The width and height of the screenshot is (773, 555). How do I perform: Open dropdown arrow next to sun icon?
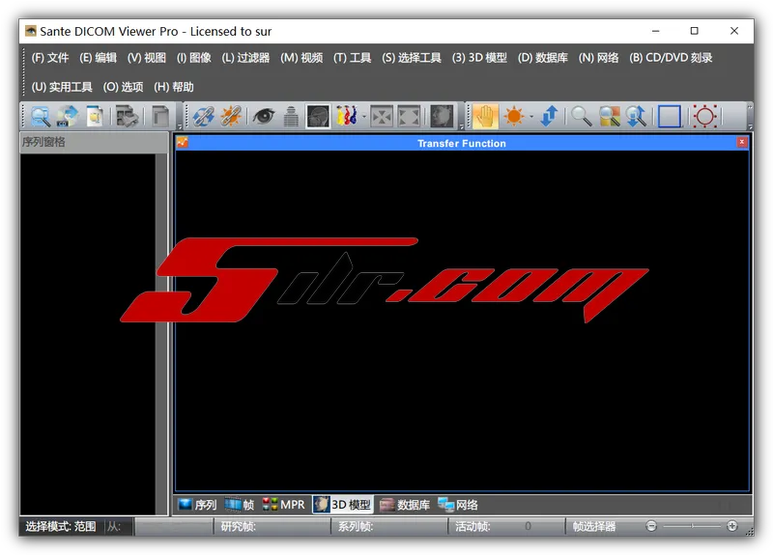[x=531, y=117]
